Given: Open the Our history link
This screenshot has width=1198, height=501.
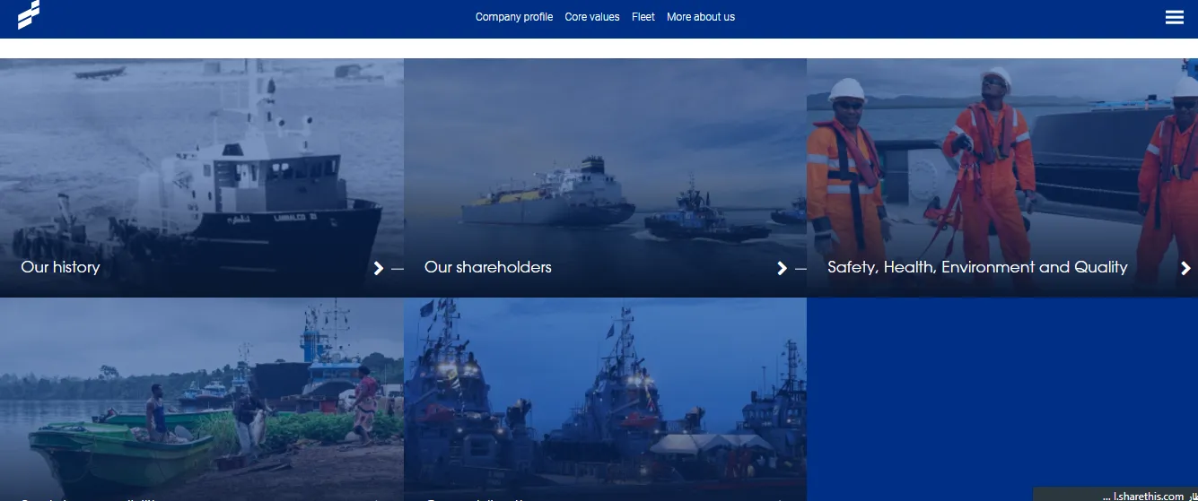Looking at the screenshot, I should (x=60, y=267).
